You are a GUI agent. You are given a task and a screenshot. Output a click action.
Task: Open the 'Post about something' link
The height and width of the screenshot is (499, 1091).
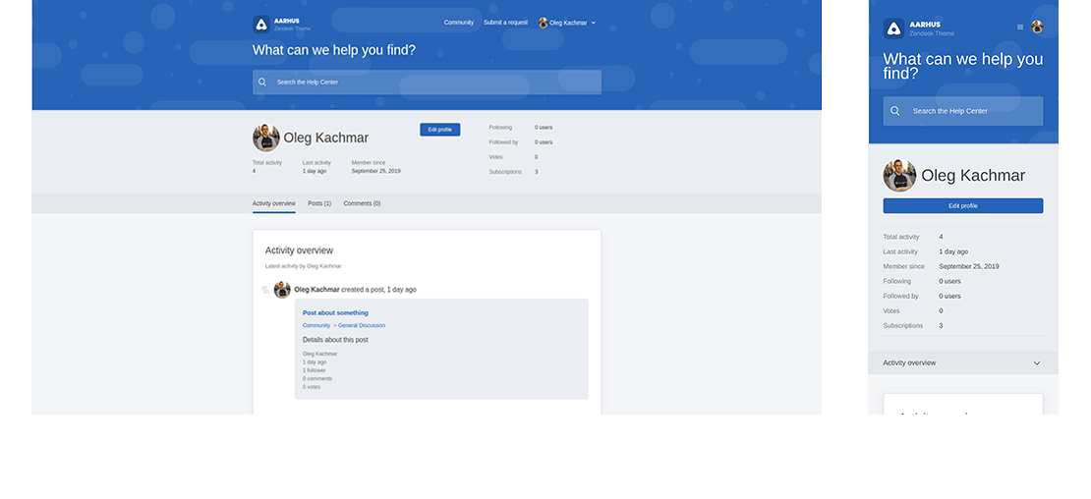click(335, 312)
